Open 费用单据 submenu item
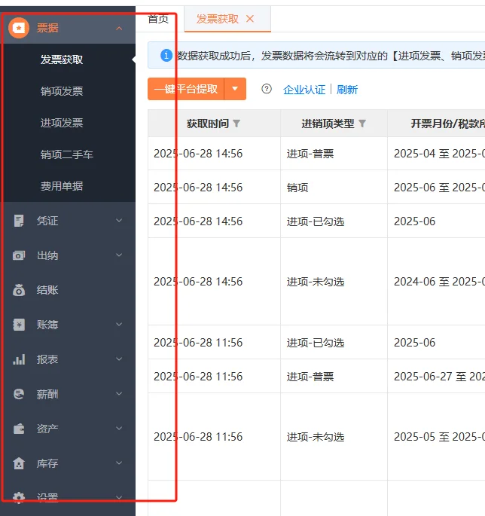Image resolution: width=485 pixels, height=516 pixels. (62, 186)
